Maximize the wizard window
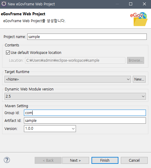Screen dimensions: 151x168 click(x=131, y=4)
